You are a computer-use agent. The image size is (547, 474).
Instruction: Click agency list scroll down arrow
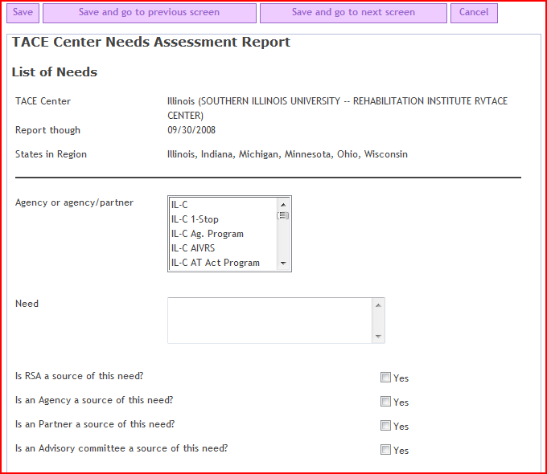[283, 264]
